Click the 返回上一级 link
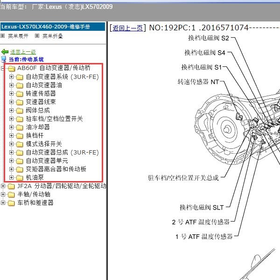The width and height of the screenshot is (280, 280). 23,52
